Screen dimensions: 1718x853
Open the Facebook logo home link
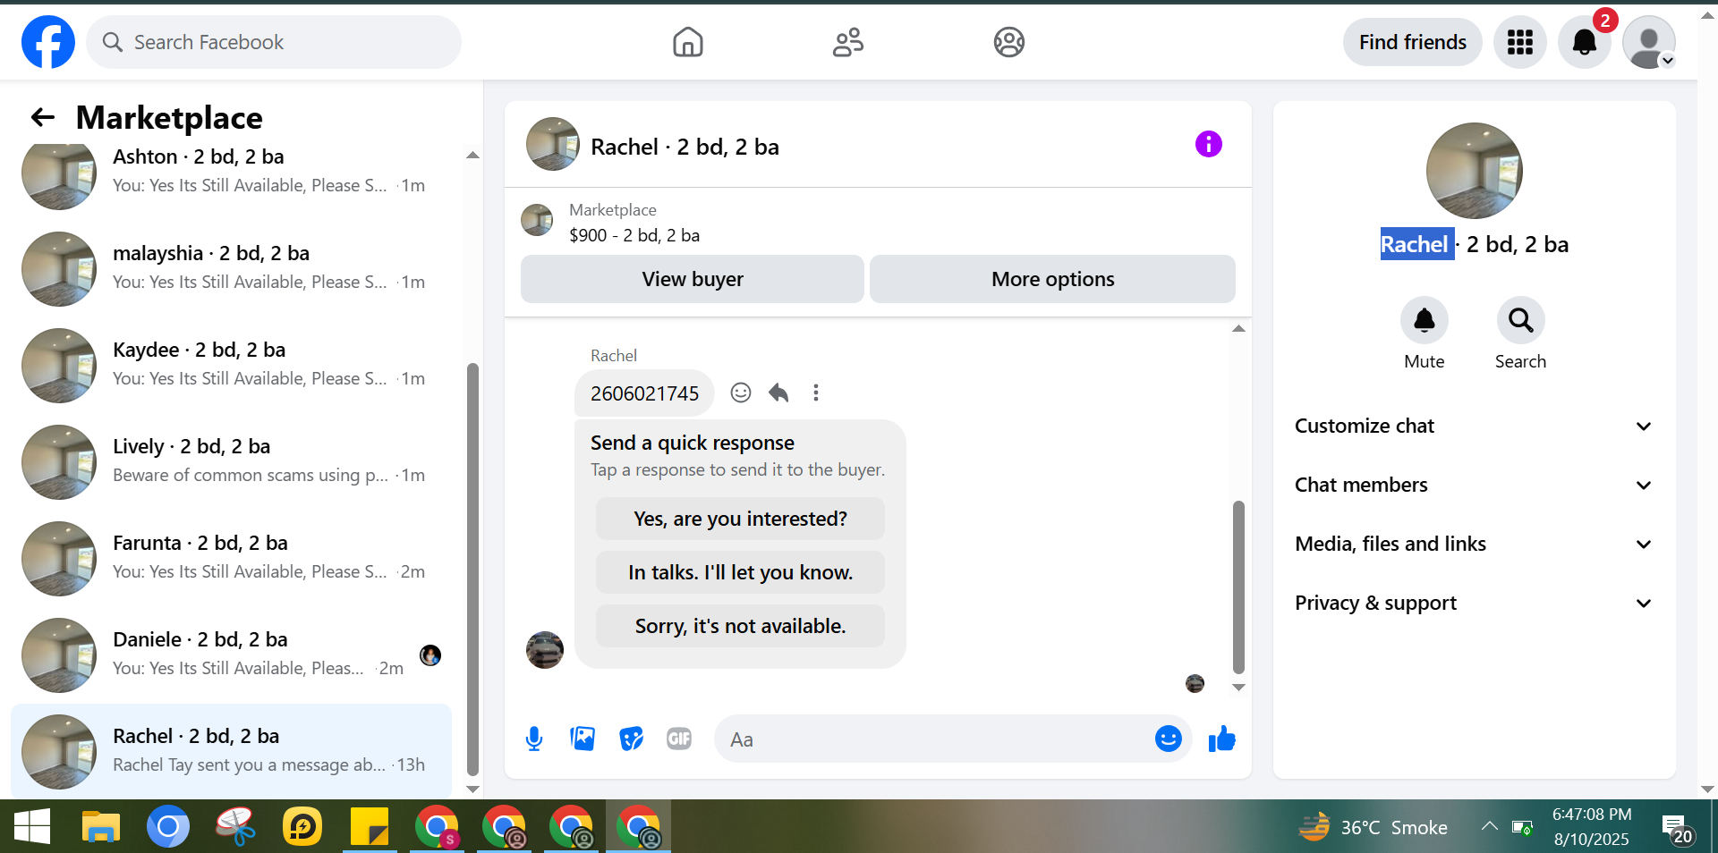click(48, 42)
